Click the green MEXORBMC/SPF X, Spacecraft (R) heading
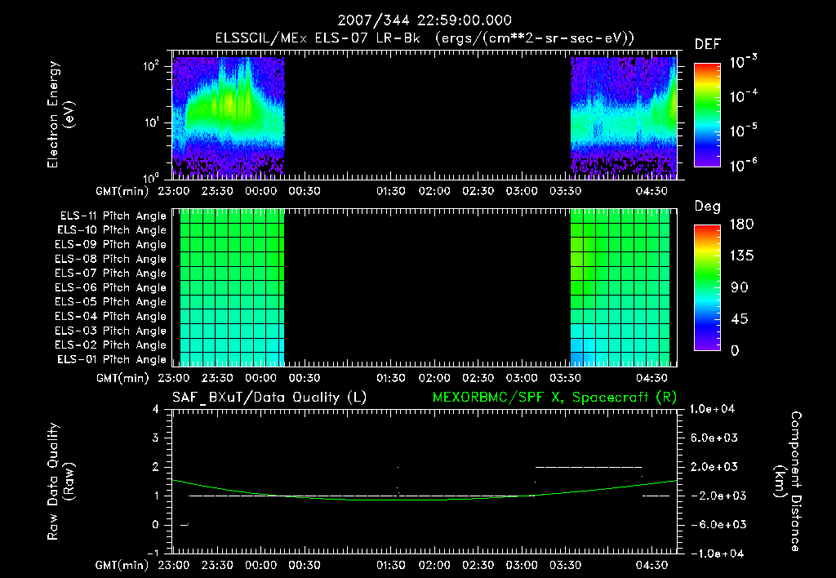This screenshot has height=578, width=836. click(554, 398)
